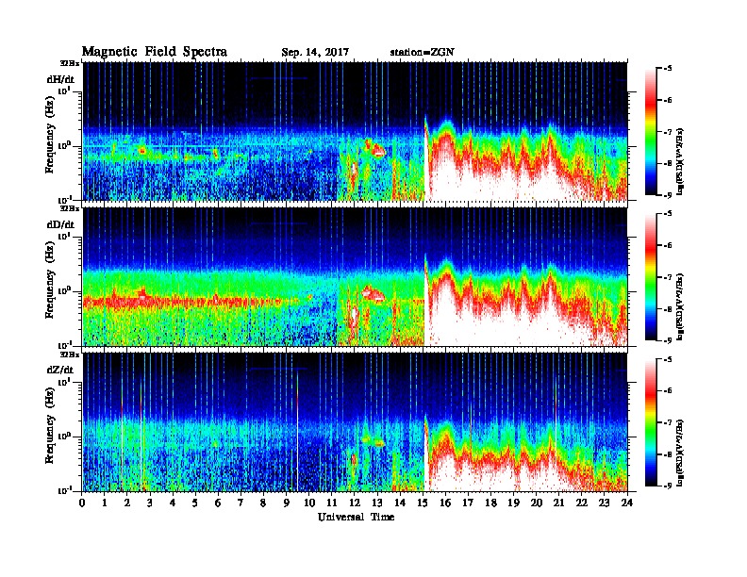
Task: Select the "dZ/dt" panel label
Action: tap(60, 370)
